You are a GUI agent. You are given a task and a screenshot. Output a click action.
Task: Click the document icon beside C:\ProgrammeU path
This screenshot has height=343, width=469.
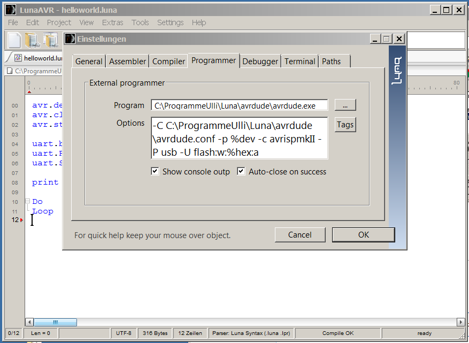tap(10, 71)
